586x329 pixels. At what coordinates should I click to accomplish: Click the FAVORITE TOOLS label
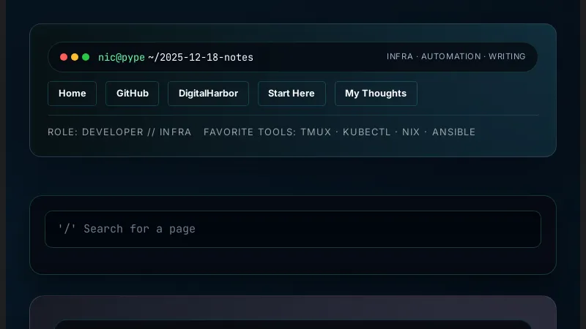(x=249, y=132)
